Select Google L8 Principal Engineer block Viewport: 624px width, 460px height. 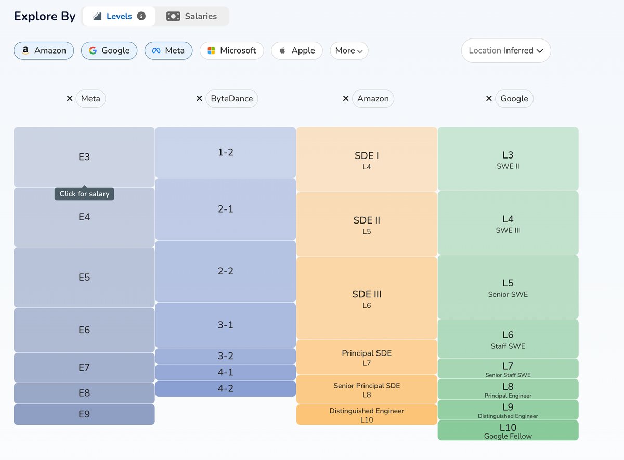click(x=508, y=389)
